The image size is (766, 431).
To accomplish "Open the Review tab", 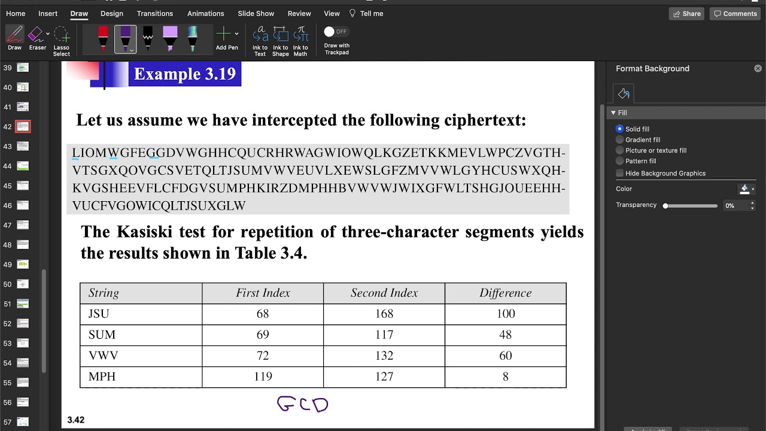I will [x=299, y=13].
